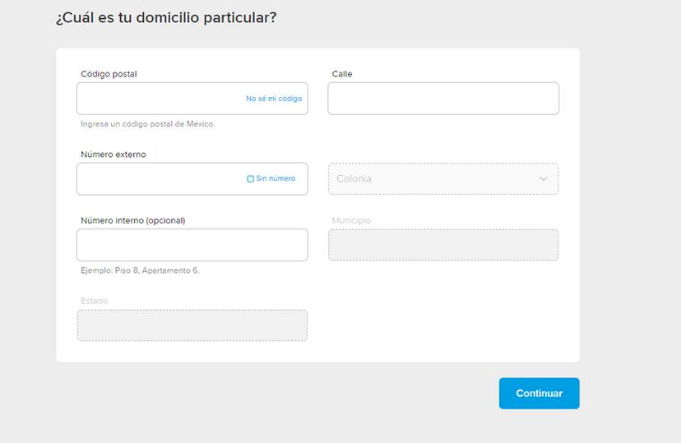Click the "Municipio" label
Viewport: 681px width, 443px height.
click(x=351, y=220)
